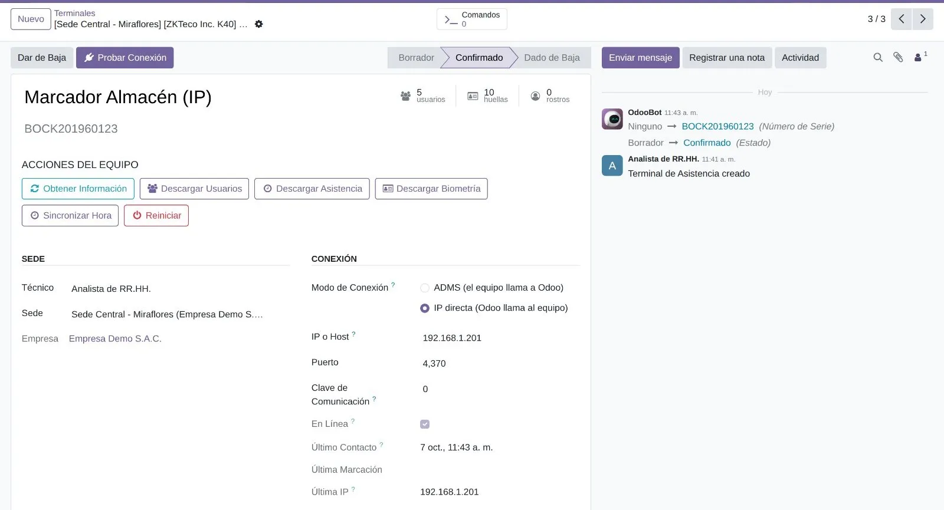Open the 10 huellas stat button

(x=487, y=96)
